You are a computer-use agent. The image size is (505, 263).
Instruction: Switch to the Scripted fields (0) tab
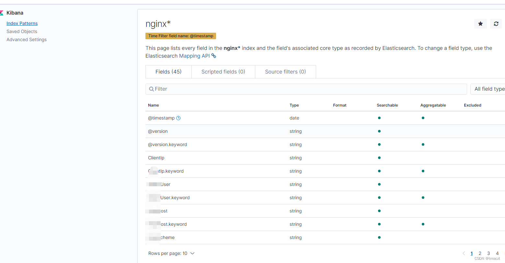(x=223, y=72)
